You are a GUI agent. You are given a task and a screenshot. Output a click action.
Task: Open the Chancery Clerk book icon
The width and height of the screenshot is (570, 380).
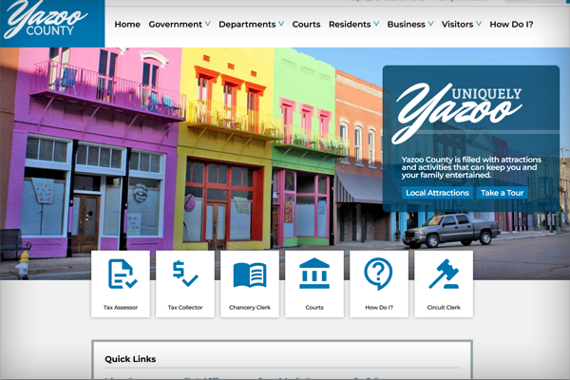250,275
